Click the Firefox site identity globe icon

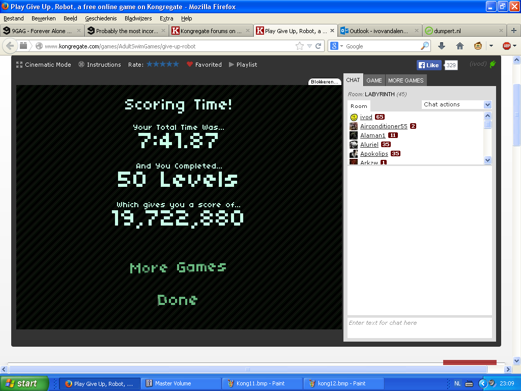coord(39,46)
